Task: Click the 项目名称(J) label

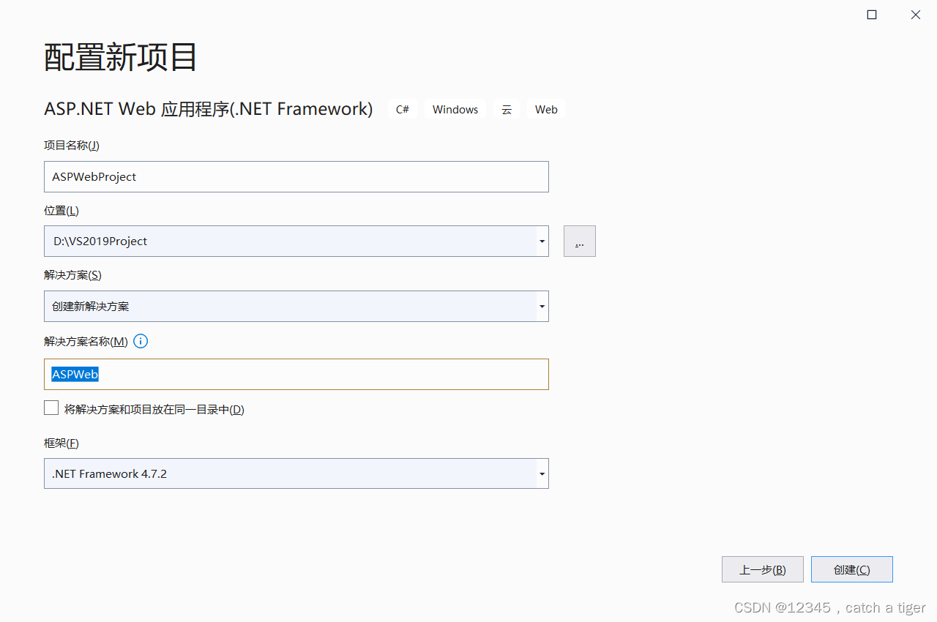Action: coord(71,145)
